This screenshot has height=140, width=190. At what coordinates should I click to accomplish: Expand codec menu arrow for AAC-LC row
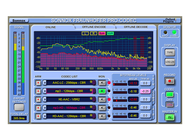(x=45, y=83)
